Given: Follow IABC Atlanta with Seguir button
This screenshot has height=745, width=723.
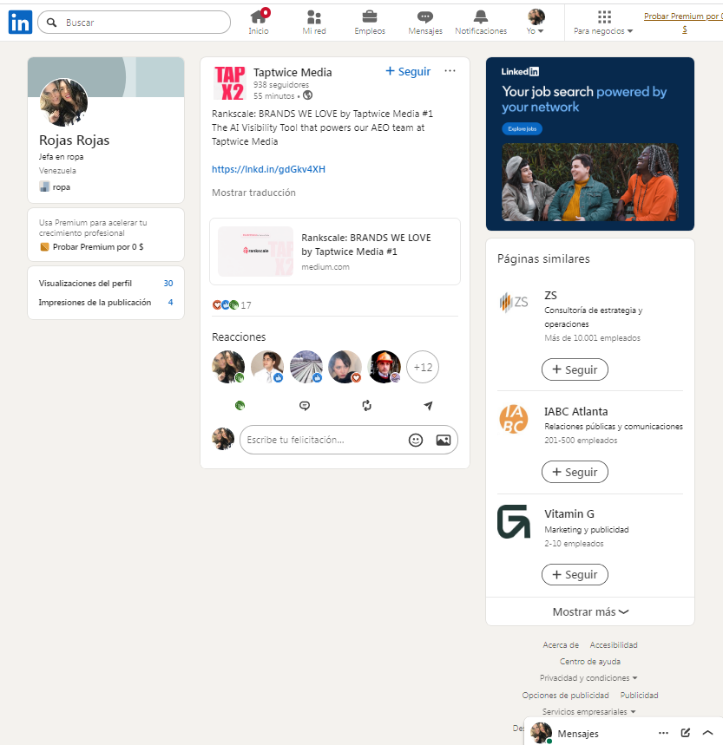Looking at the screenshot, I should [x=575, y=473].
